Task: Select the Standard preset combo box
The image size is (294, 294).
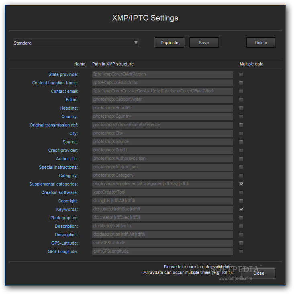Action: [76, 43]
